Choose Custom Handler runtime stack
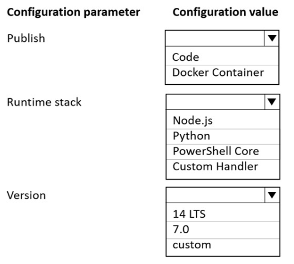This screenshot has height=264, width=294. tap(223, 167)
